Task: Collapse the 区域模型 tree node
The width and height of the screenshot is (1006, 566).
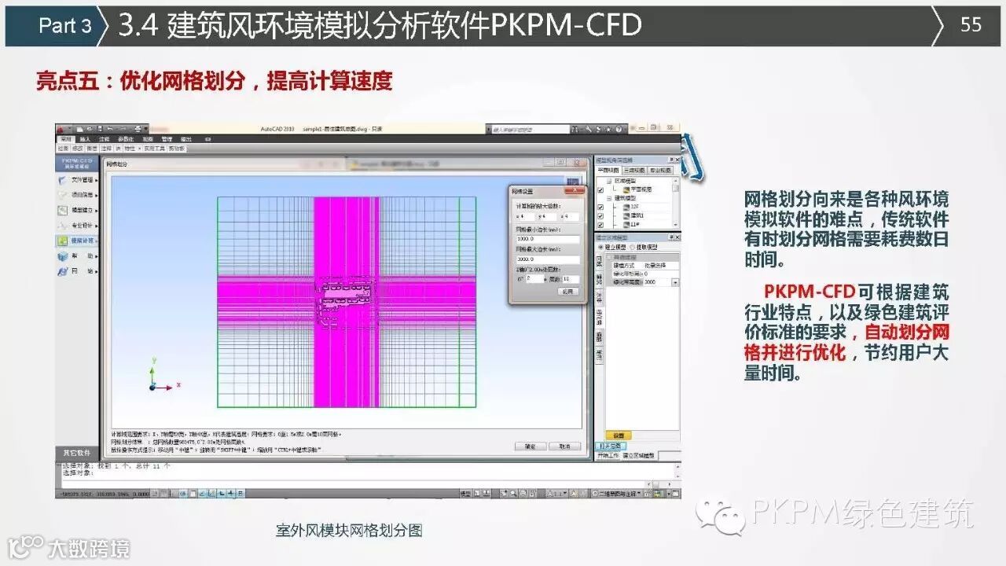Action: tap(611, 180)
